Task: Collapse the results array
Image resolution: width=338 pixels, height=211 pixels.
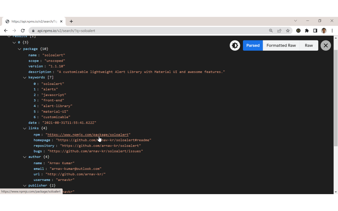Action: click(9, 36)
